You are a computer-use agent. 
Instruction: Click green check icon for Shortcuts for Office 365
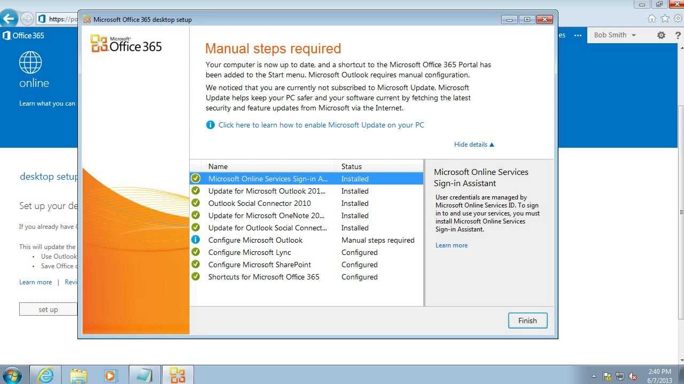point(196,277)
